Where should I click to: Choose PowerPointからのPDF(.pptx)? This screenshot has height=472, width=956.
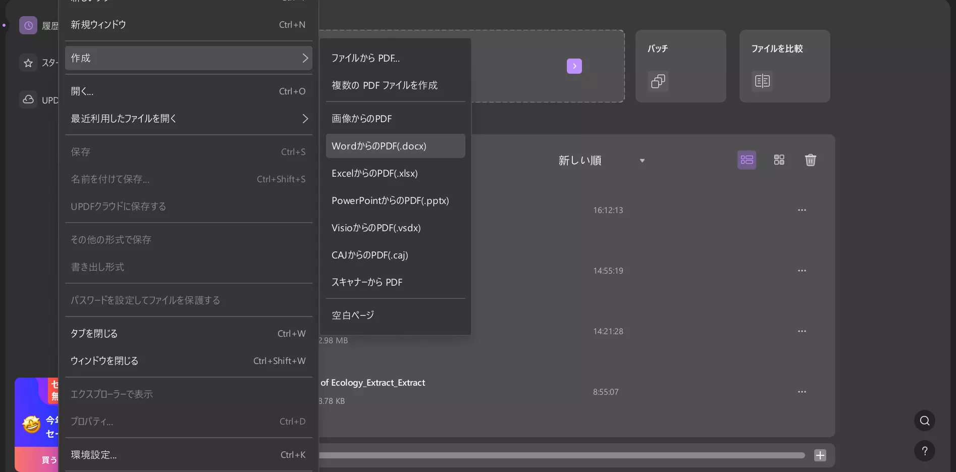396,200
